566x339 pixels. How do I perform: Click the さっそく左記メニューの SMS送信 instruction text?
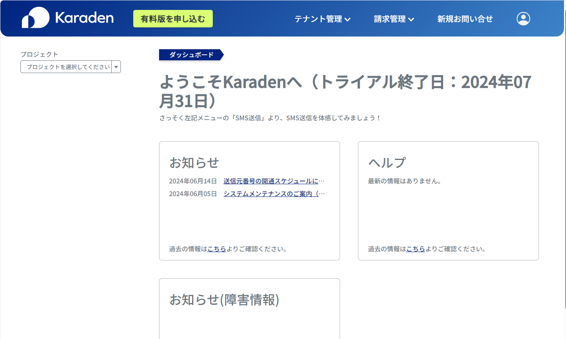coord(270,118)
